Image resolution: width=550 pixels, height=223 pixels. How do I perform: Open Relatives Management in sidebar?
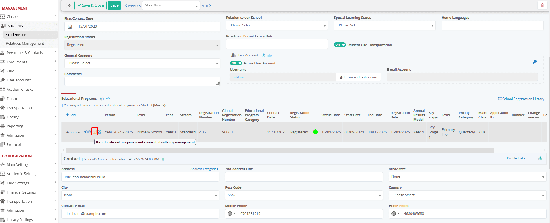click(25, 44)
